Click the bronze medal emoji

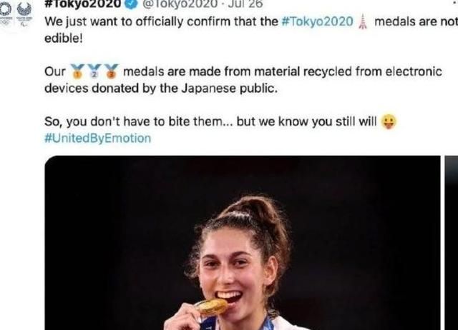pos(112,71)
